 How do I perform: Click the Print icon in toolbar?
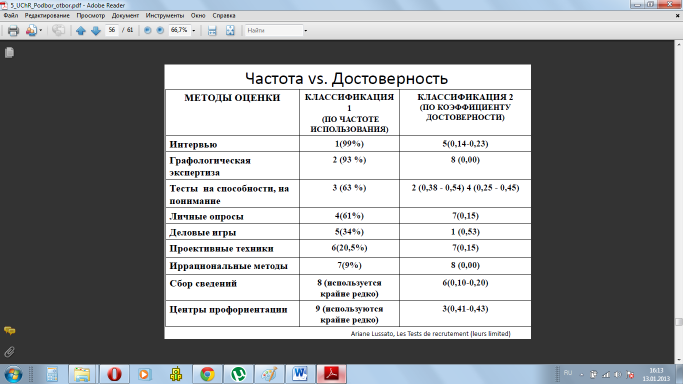13,30
